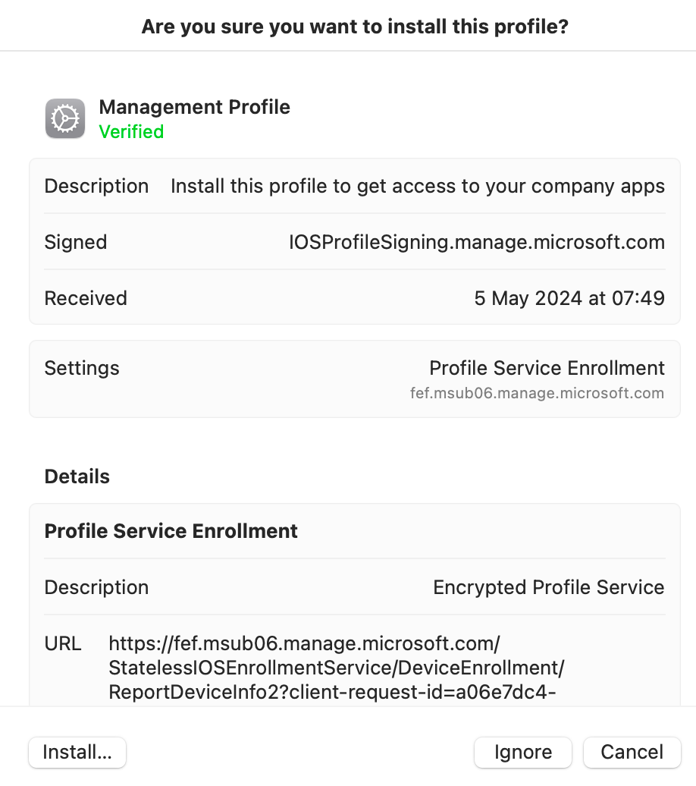Viewport: 696px width, 786px height.
Task: Click the Encrypted Profile Service description value
Action: [x=549, y=587]
